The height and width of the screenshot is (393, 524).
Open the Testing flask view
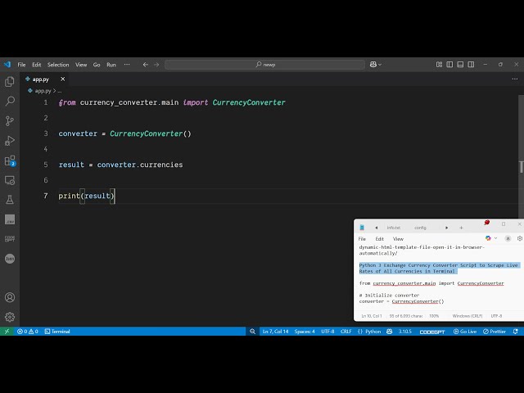click(x=10, y=200)
